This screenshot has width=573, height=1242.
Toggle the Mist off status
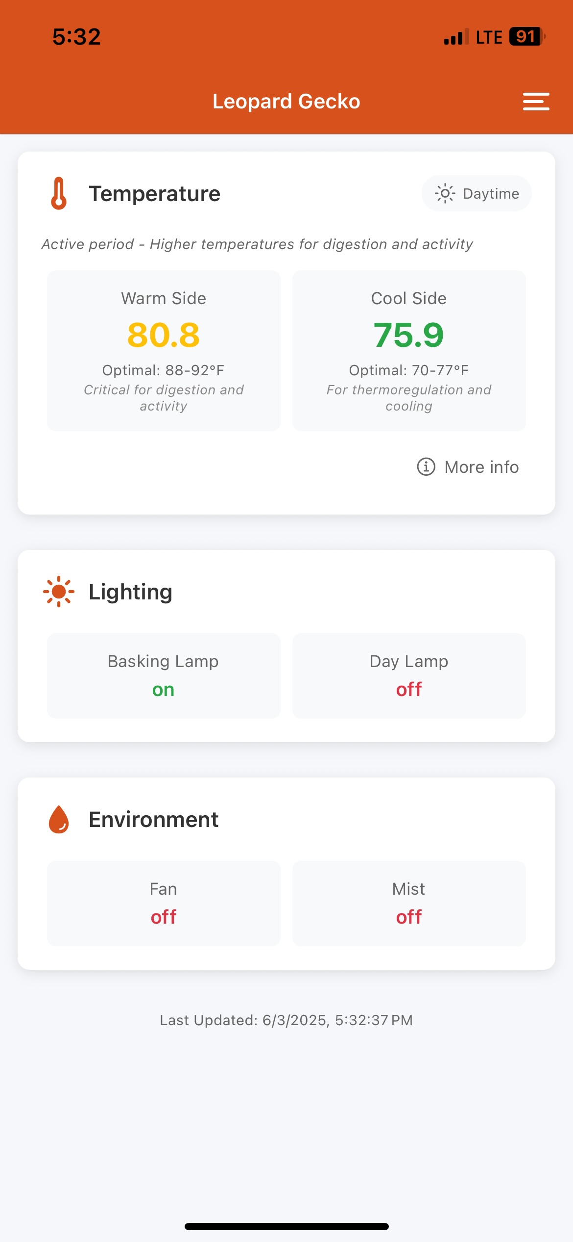pyautogui.click(x=408, y=917)
